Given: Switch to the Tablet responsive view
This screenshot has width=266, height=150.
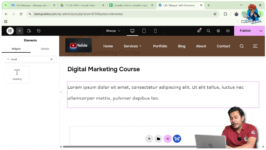Looking at the screenshot, I should [x=144, y=31].
